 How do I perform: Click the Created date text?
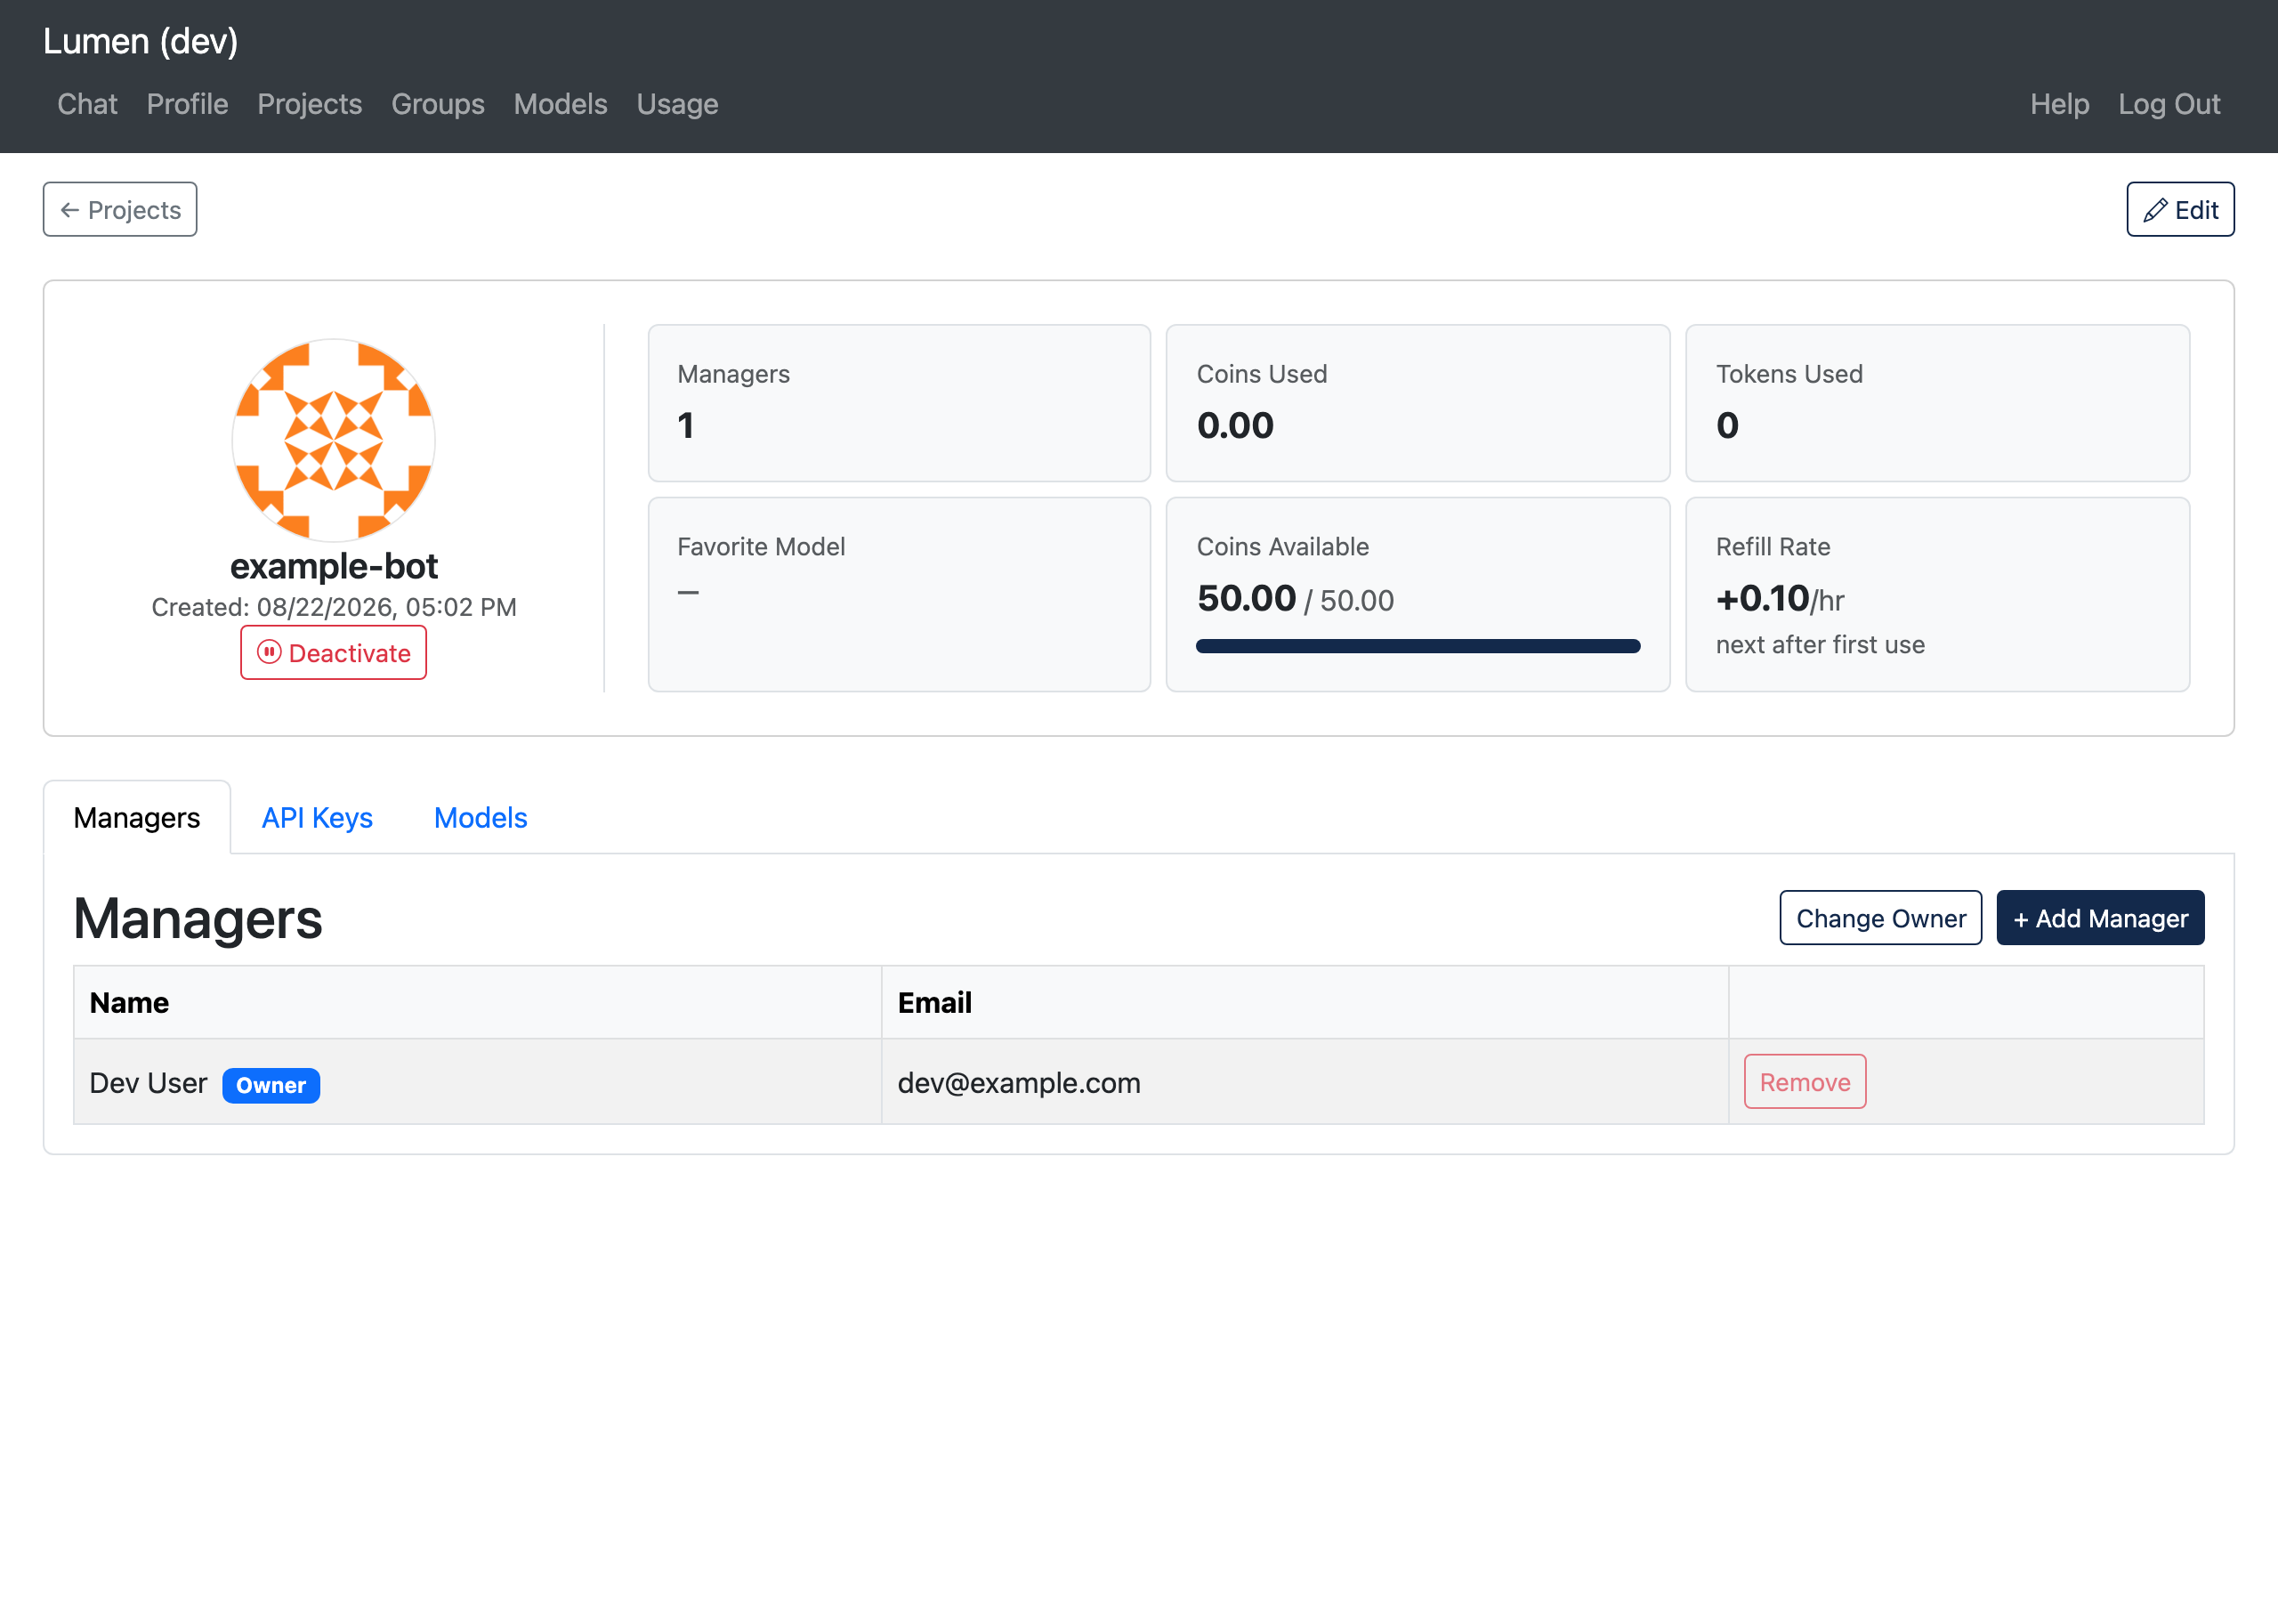334,608
